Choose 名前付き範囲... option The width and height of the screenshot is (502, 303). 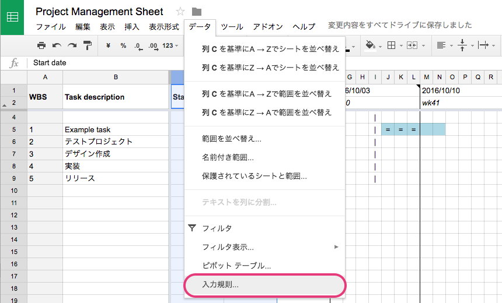pyautogui.click(x=264, y=157)
